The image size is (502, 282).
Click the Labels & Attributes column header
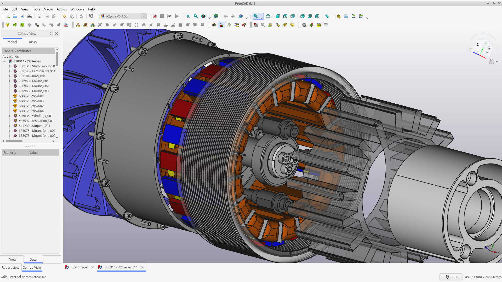[x=28, y=51]
